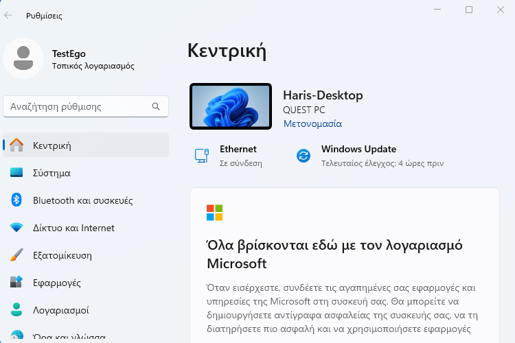Image resolution: width=515 pixels, height=343 pixels.
Task: Click the Σε σύνδεση status text
Action: click(x=241, y=163)
